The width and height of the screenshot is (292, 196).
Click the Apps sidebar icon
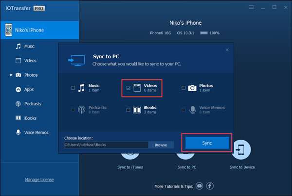click(x=18, y=90)
